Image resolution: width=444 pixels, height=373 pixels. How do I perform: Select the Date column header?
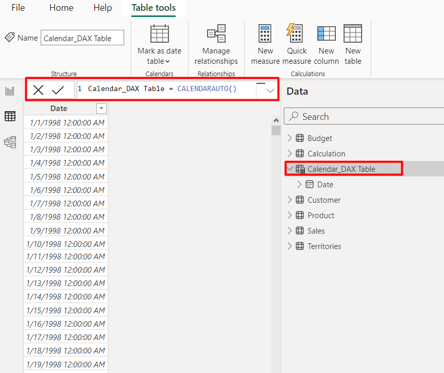tap(59, 109)
